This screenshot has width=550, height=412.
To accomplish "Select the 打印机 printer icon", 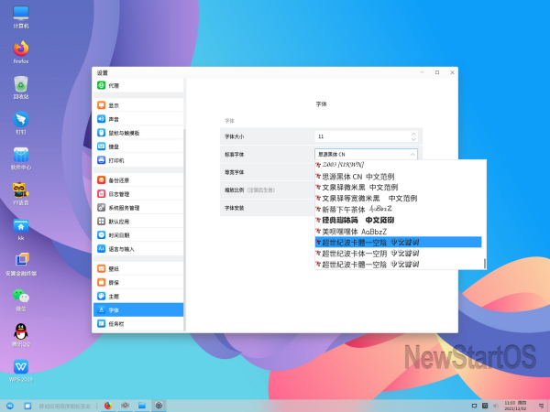I will click(x=102, y=160).
